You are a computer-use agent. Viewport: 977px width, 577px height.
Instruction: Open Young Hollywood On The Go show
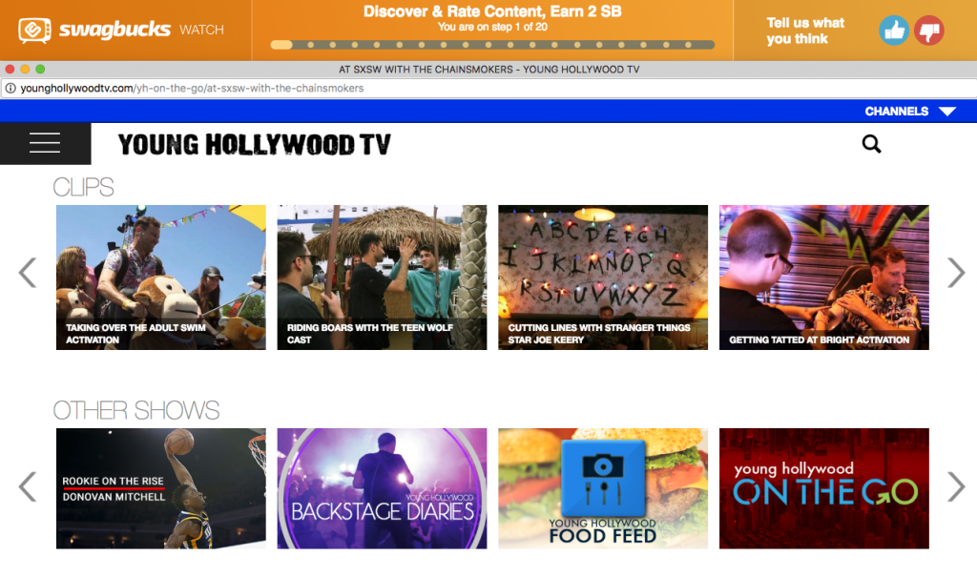pos(823,488)
